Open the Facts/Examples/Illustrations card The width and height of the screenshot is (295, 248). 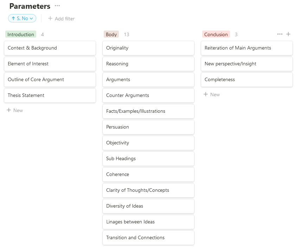click(148, 111)
